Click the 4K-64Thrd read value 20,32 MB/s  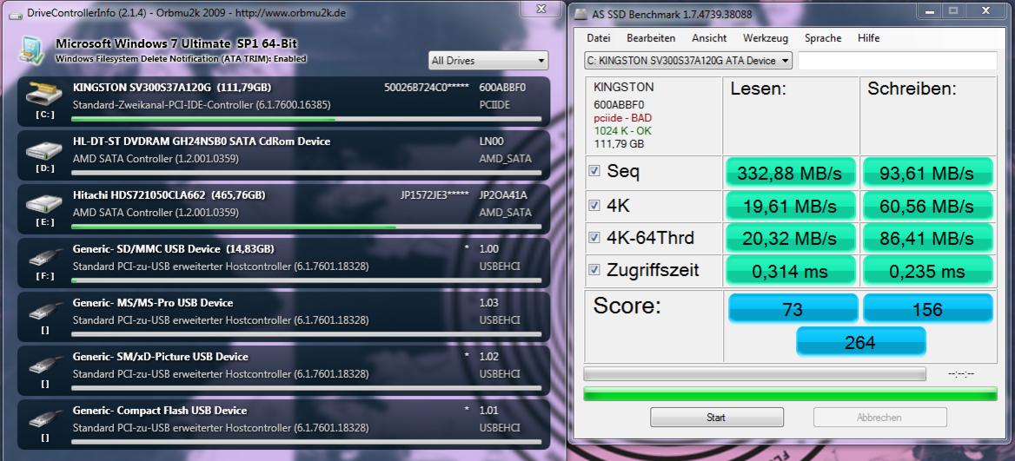pyautogui.click(x=791, y=238)
